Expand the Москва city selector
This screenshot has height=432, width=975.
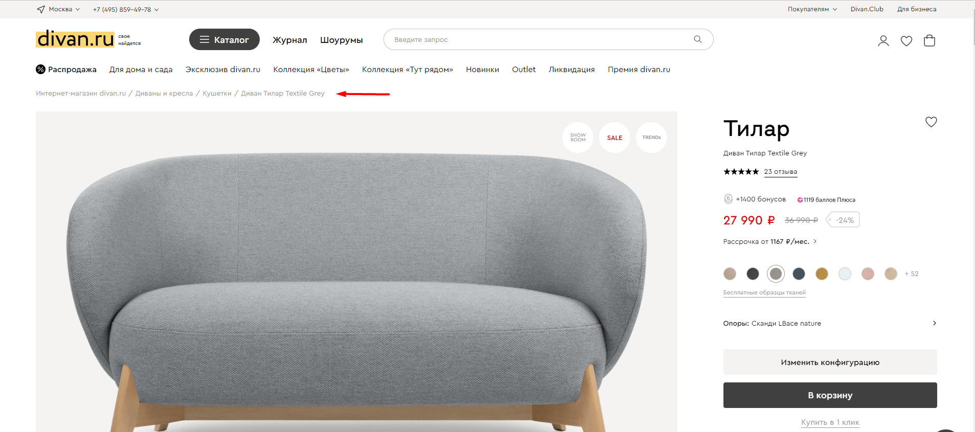coord(59,9)
